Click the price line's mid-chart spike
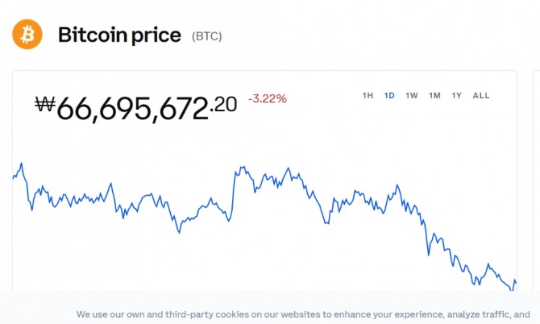 pos(243,168)
